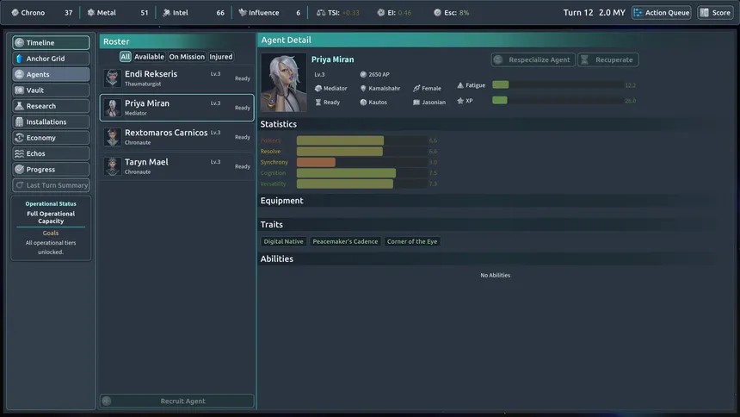Click Respecialize Agent button
The height and width of the screenshot is (417, 740).
[533, 59]
